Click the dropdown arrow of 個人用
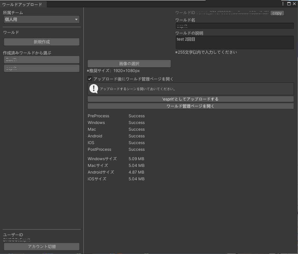The image size is (298, 254). pyautogui.click(x=76, y=20)
